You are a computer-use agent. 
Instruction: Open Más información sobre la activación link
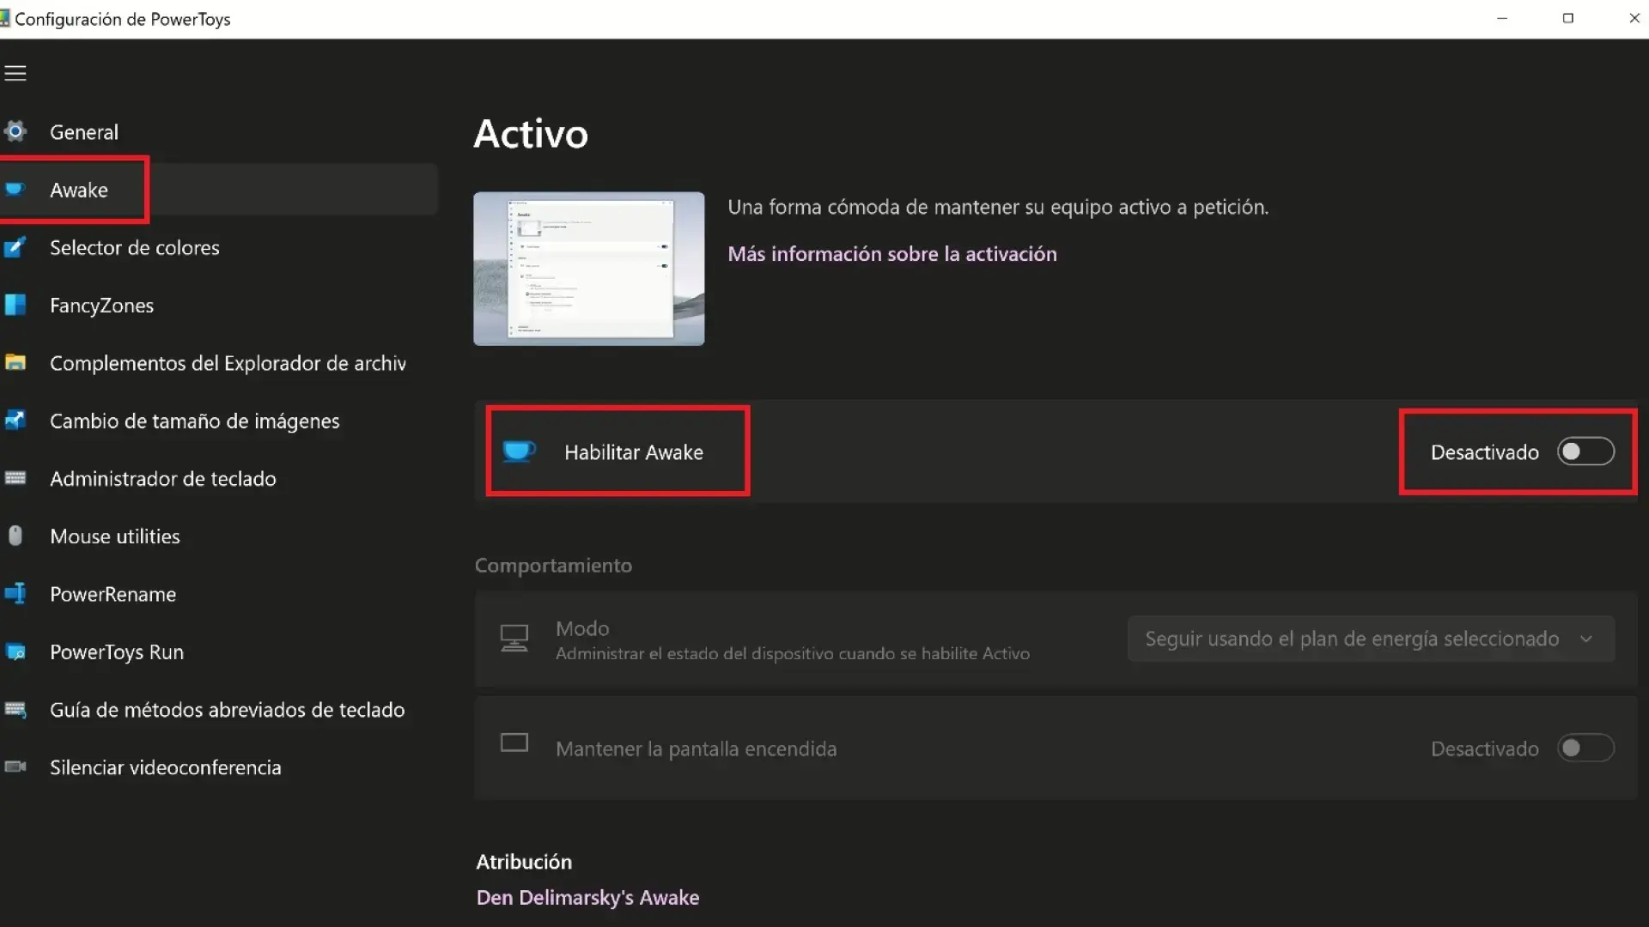(x=891, y=253)
